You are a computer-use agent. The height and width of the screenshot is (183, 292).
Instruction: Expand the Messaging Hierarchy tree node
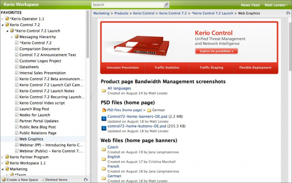[x=12, y=37]
